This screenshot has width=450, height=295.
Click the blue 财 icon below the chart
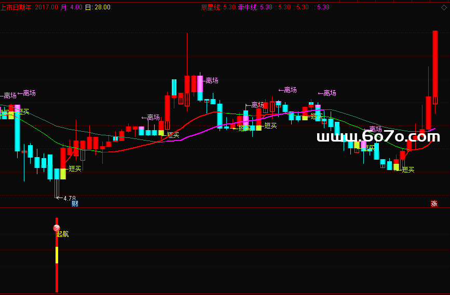75,204
